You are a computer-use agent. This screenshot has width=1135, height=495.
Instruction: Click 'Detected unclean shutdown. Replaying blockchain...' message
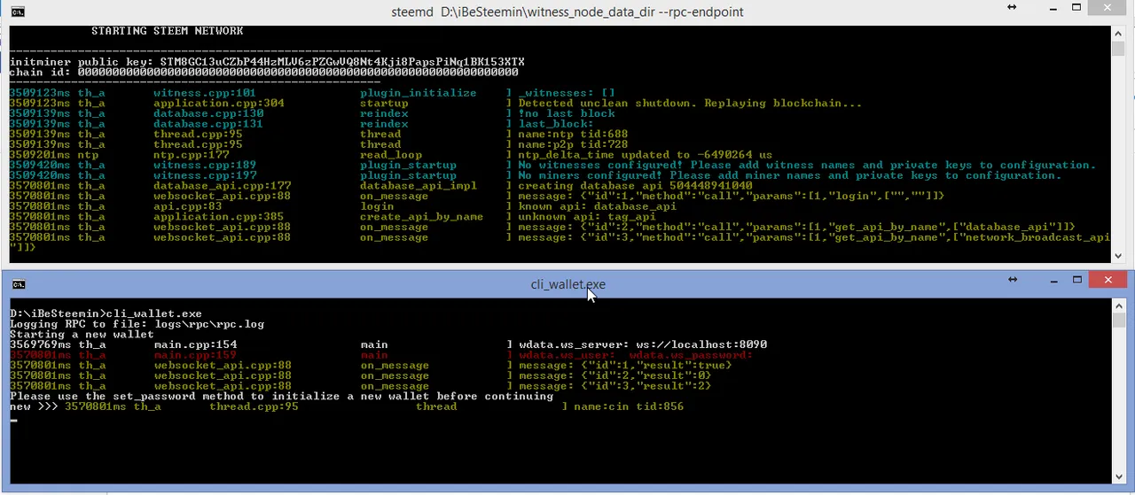pos(690,104)
